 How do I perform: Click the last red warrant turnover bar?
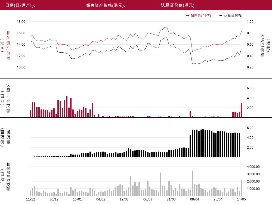pos(241,110)
